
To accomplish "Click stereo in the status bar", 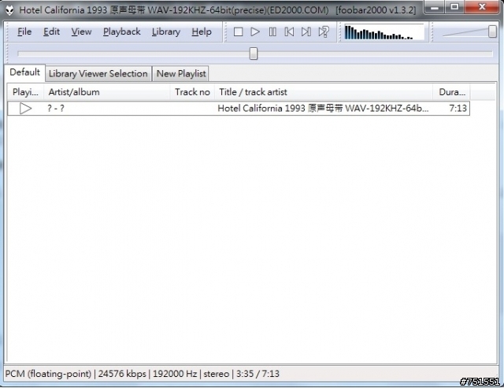I will [217, 374].
